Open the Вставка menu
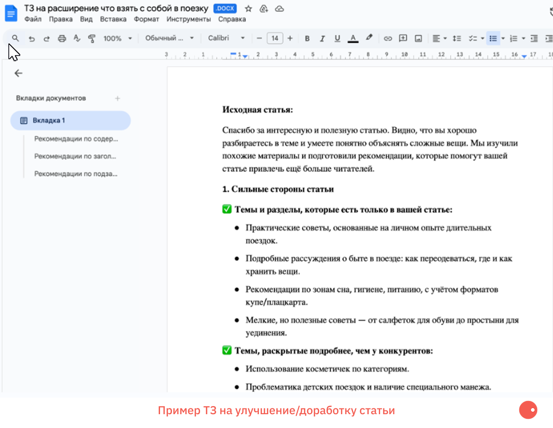Screen dimensions: 553x428 113,19
